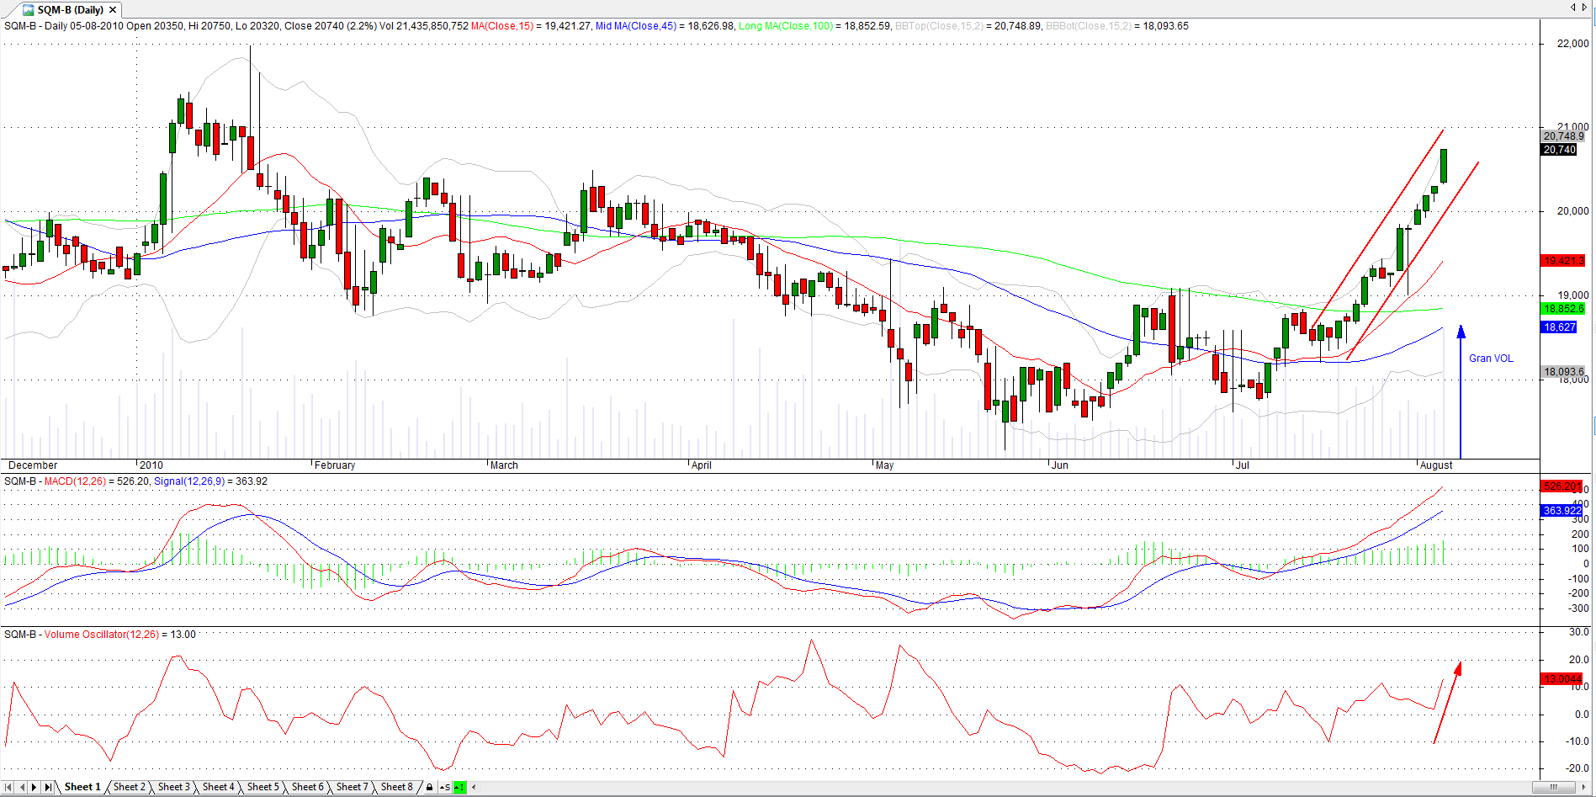Close the SQM-B (Daily) tab
The height and width of the screenshot is (797, 1596).
point(113,10)
